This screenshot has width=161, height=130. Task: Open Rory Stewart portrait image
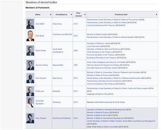coord(30,118)
